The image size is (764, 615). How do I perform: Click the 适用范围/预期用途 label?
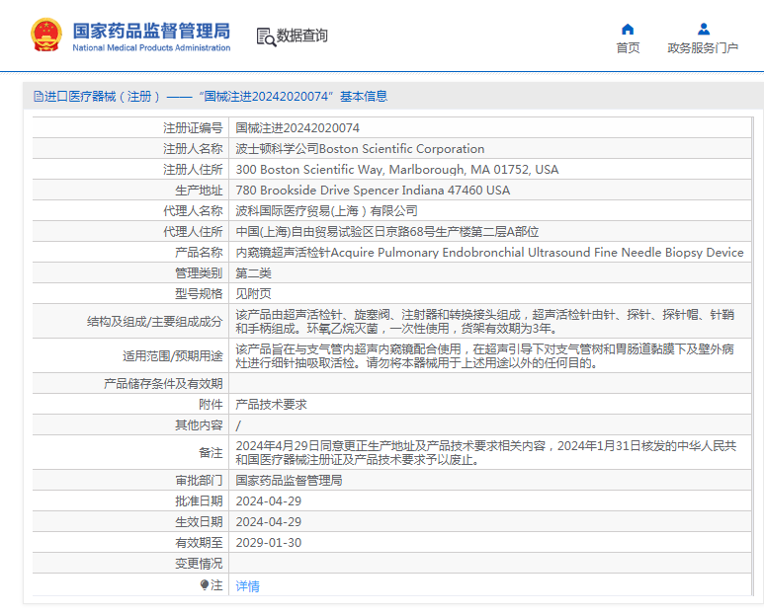pyautogui.click(x=173, y=355)
